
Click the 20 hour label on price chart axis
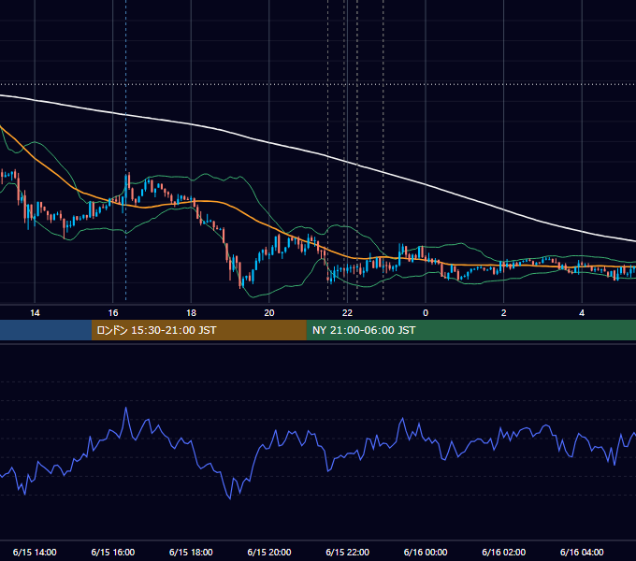[x=269, y=313]
